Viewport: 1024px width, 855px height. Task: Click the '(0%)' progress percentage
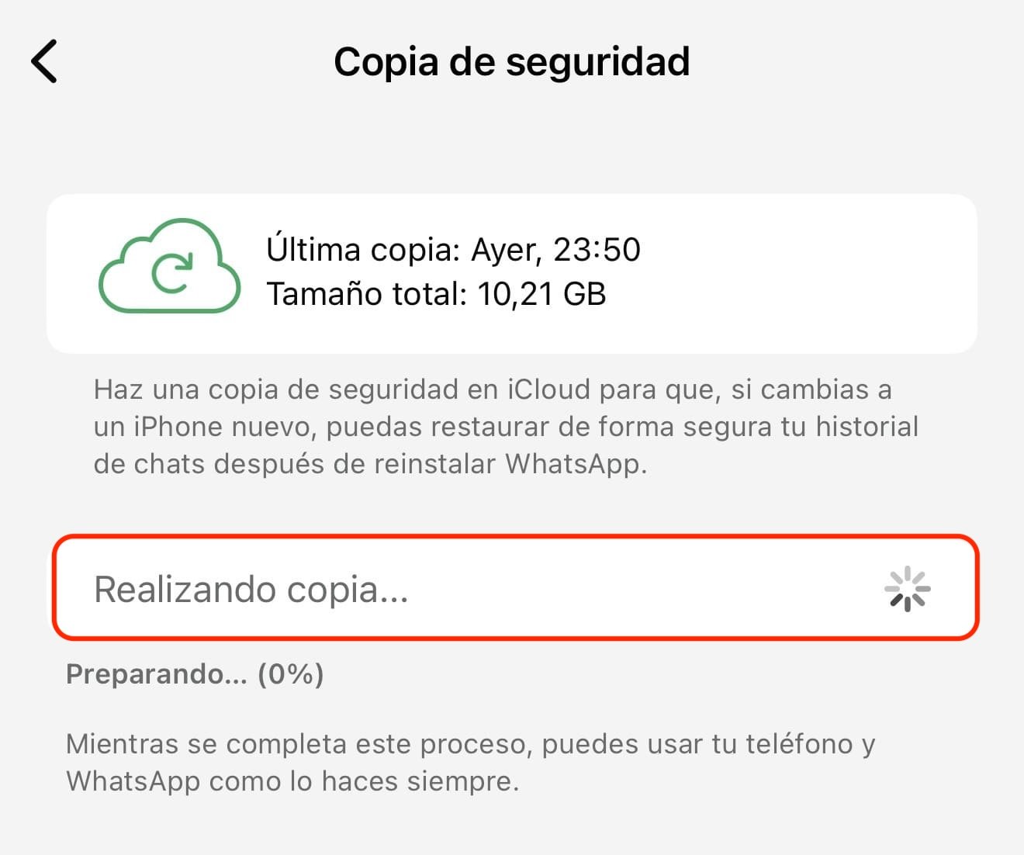click(290, 674)
